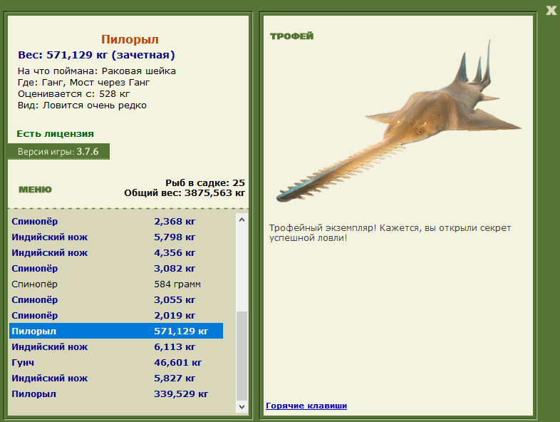
Task: Click the Рыб в садке: 25 text
Action: [205, 183]
